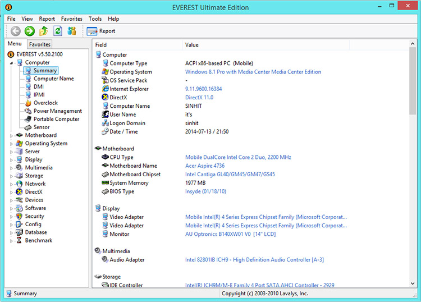Image resolution: width=421 pixels, height=302 pixels.
Task: Open the Acer Aspire 4736 link
Action: [x=205, y=166]
